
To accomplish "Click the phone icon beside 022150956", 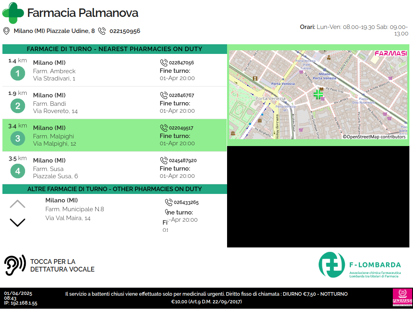I will 102,31.
